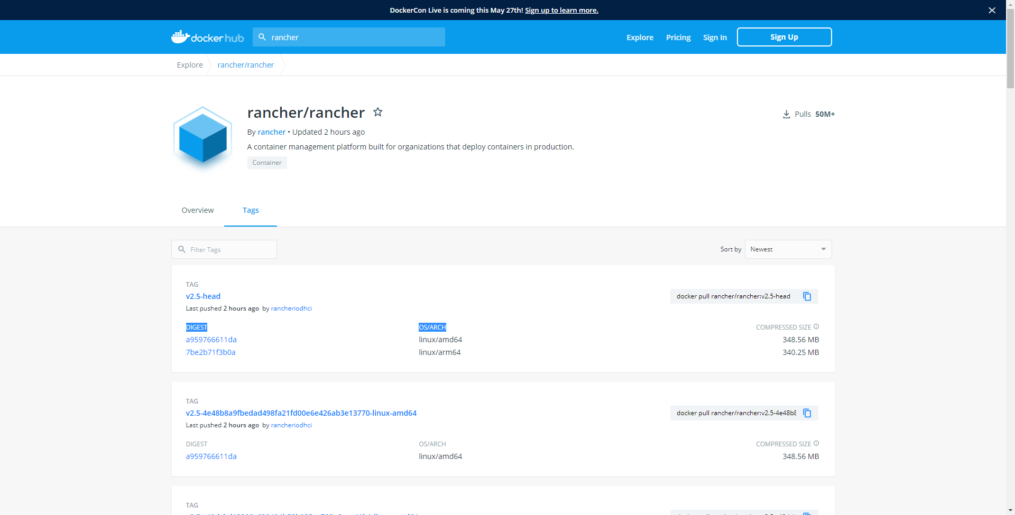
Task: Copy the pull command for the amd64 tag
Action: [x=806, y=413]
